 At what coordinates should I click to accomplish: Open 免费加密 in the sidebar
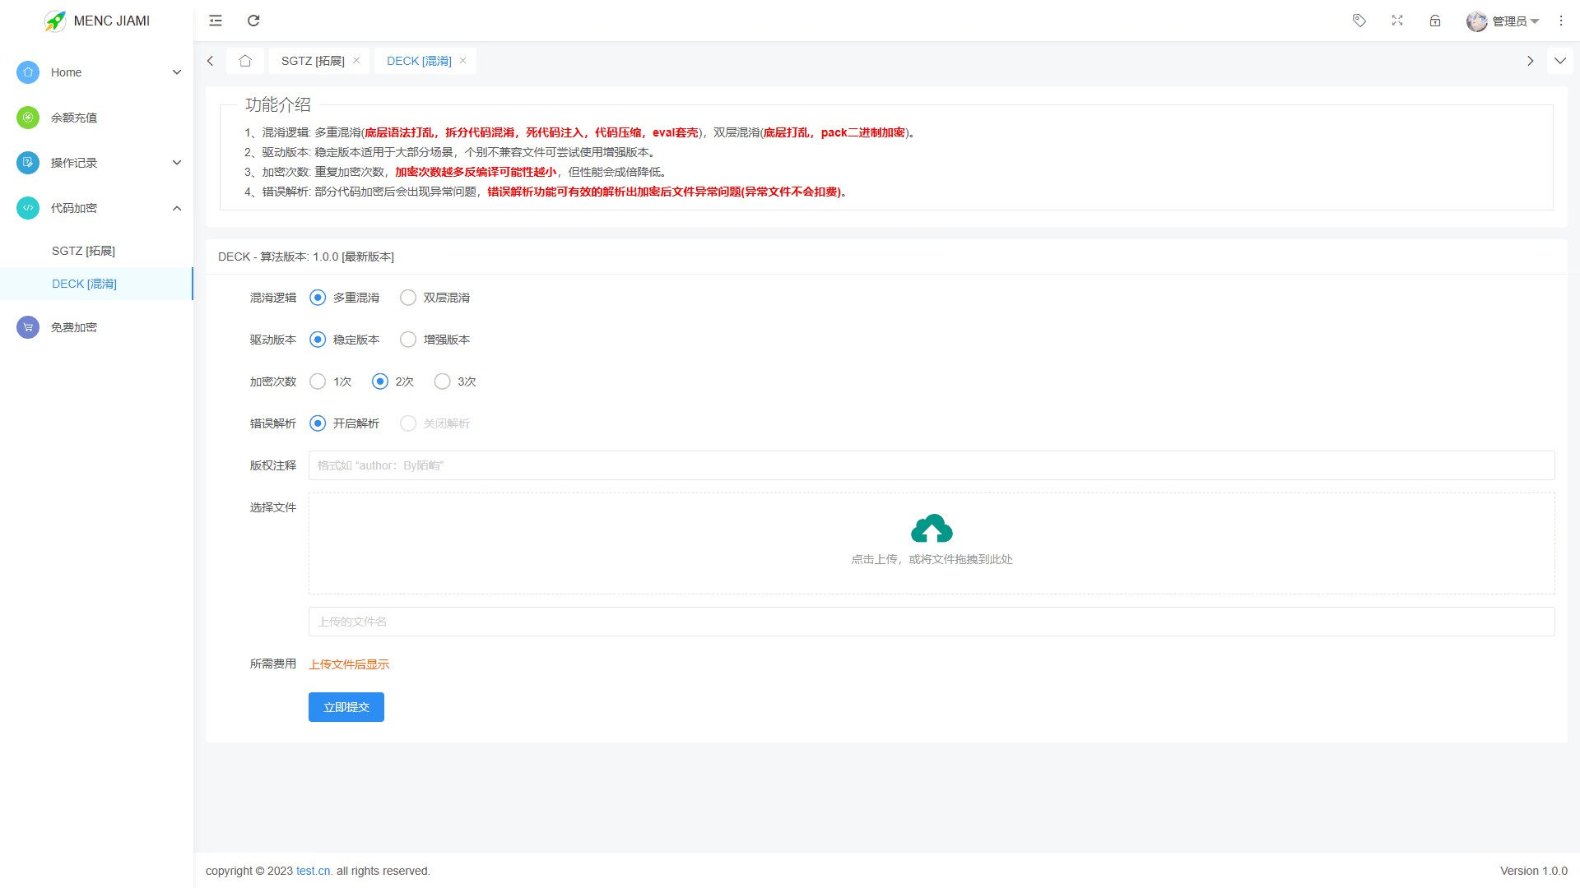tap(74, 327)
